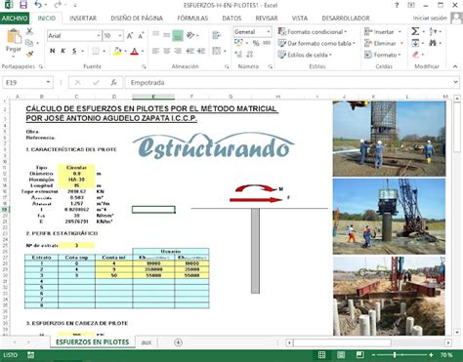Screen dimensions: 463x362
Task: Decrease indent icon
Action: 190,51
